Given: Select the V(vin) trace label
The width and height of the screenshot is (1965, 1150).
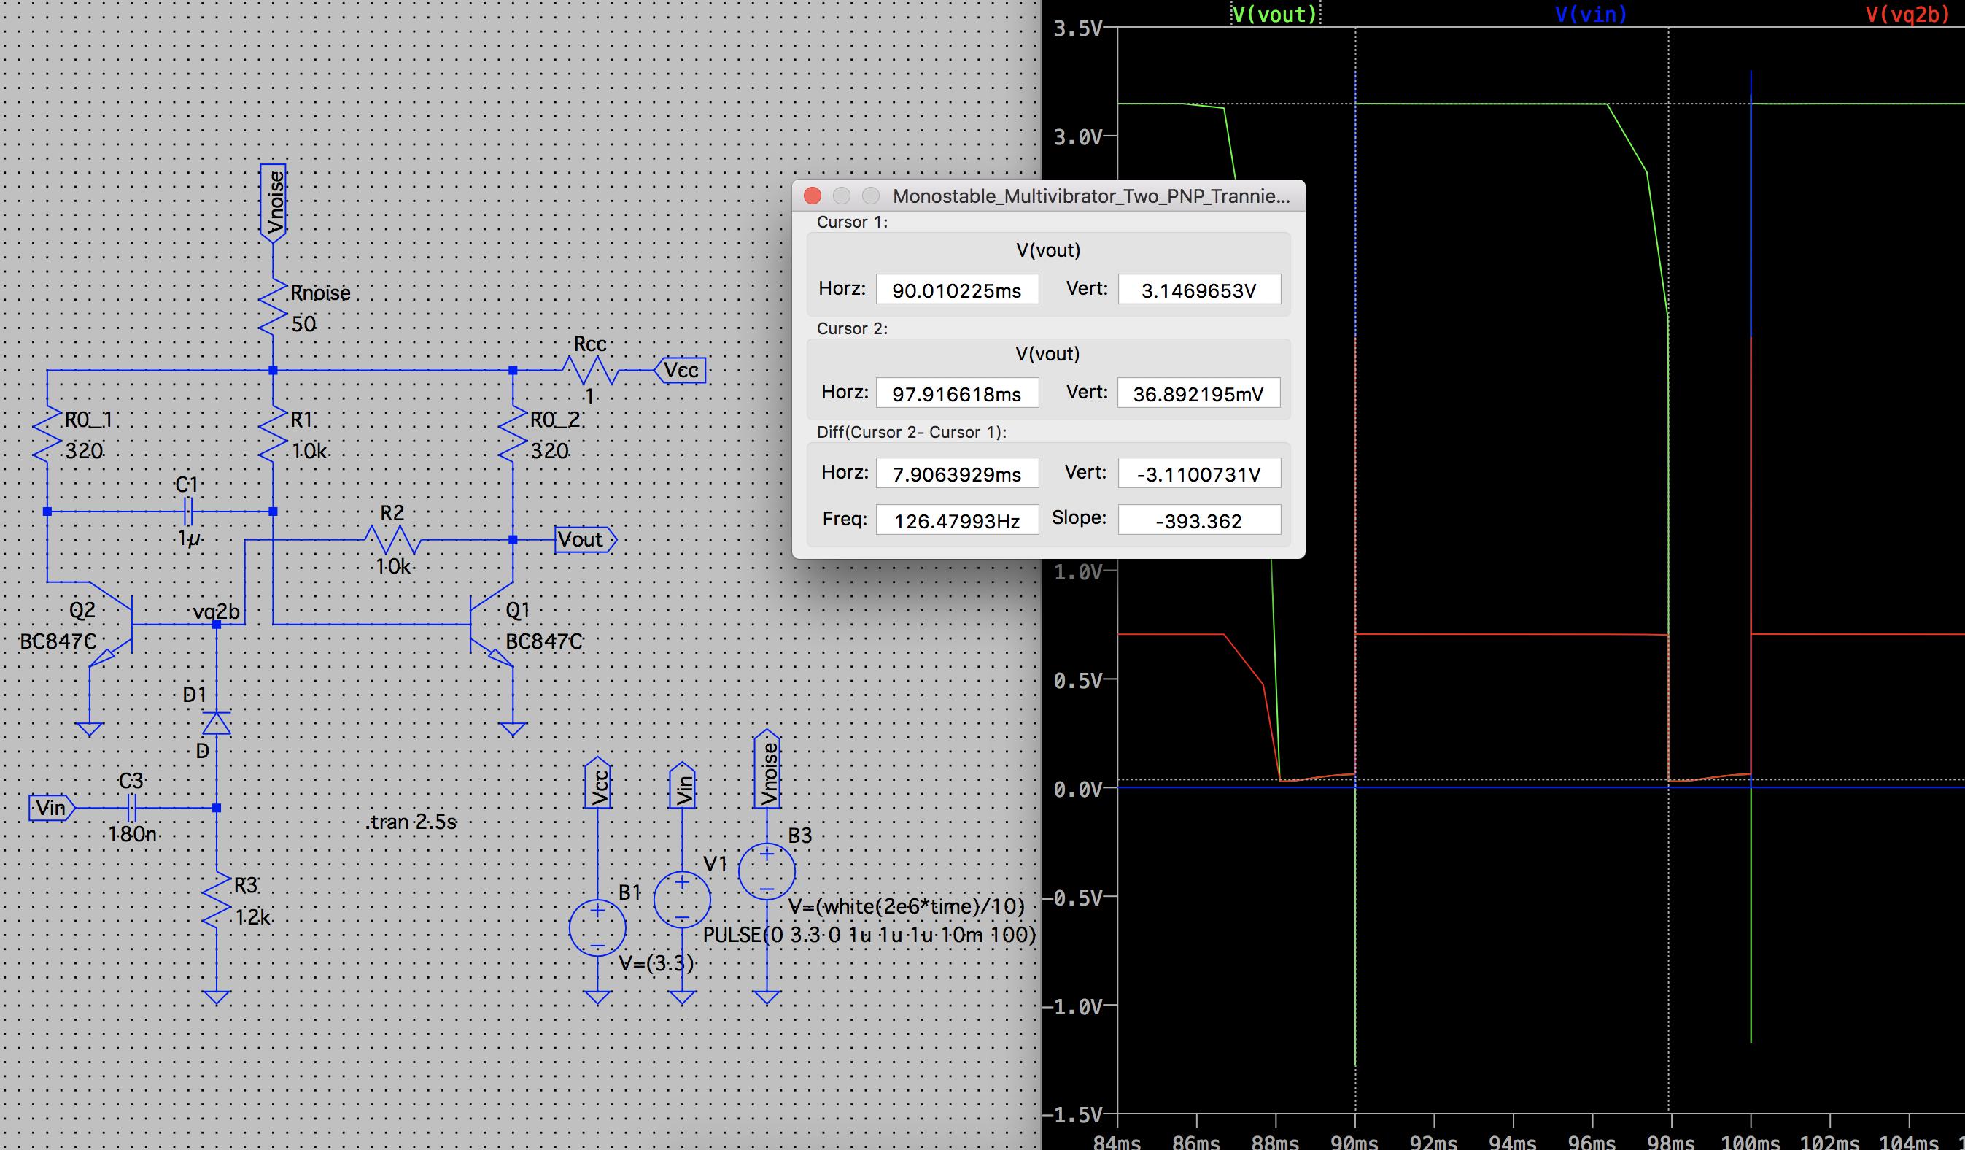Looking at the screenshot, I should (x=1591, y=14).
